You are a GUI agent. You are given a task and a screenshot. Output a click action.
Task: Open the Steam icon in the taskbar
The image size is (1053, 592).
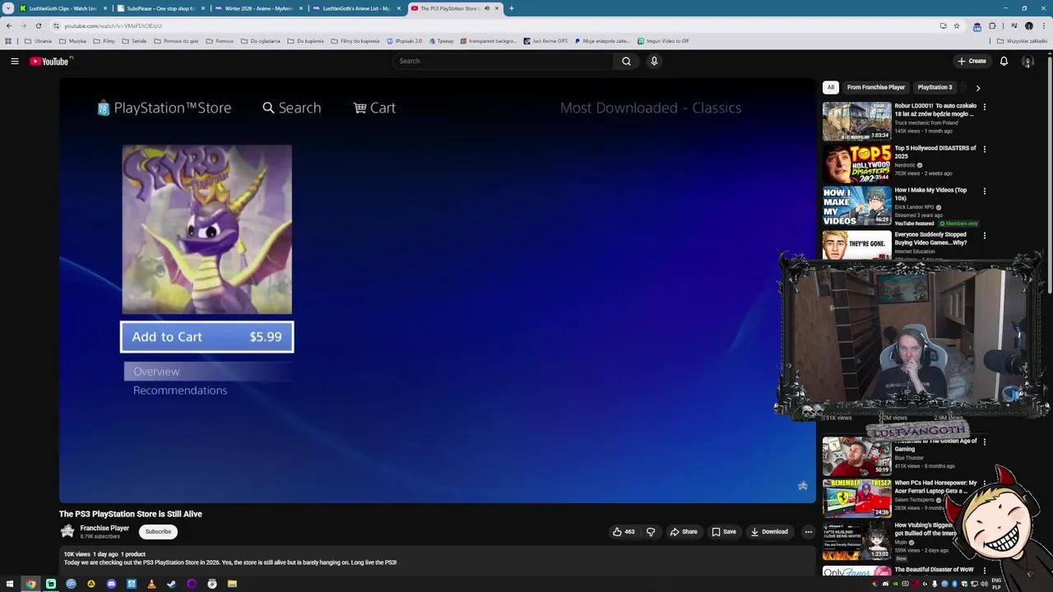click(171, 584)
